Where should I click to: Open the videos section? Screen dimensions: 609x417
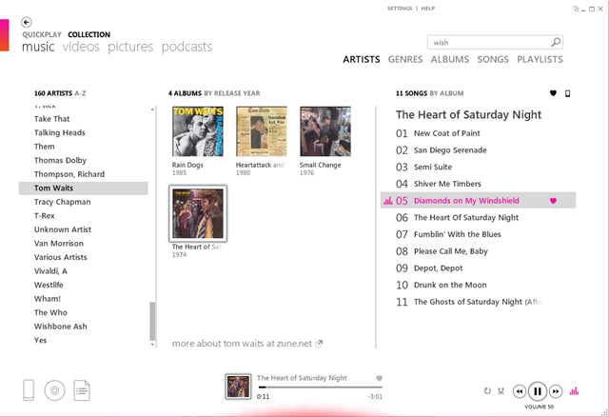tap(81, 47)
